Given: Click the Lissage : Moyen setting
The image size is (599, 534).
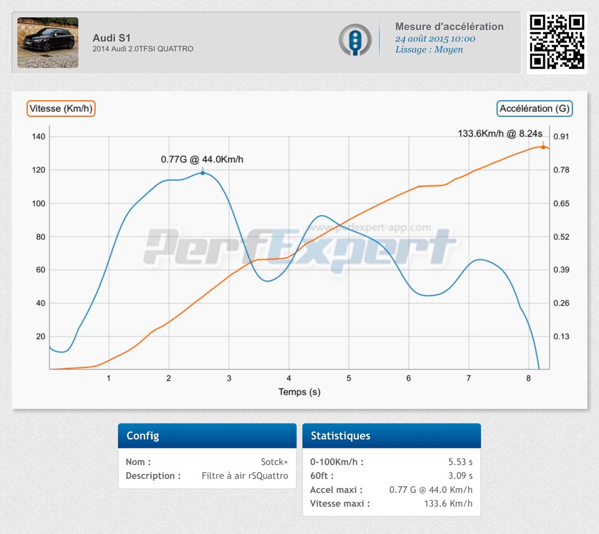Looking at the screenshot, I should [x=429, y=50].
